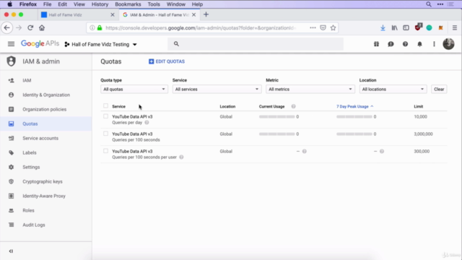Open the Location filter dropdown
Screen dimensions: 462x260
click(393, 89)
